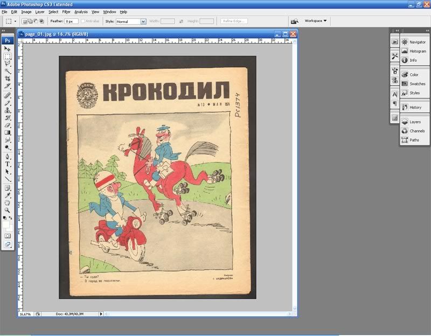The image size is (431, 336).
Task: Choose New selection mode button
Action: 24,21
